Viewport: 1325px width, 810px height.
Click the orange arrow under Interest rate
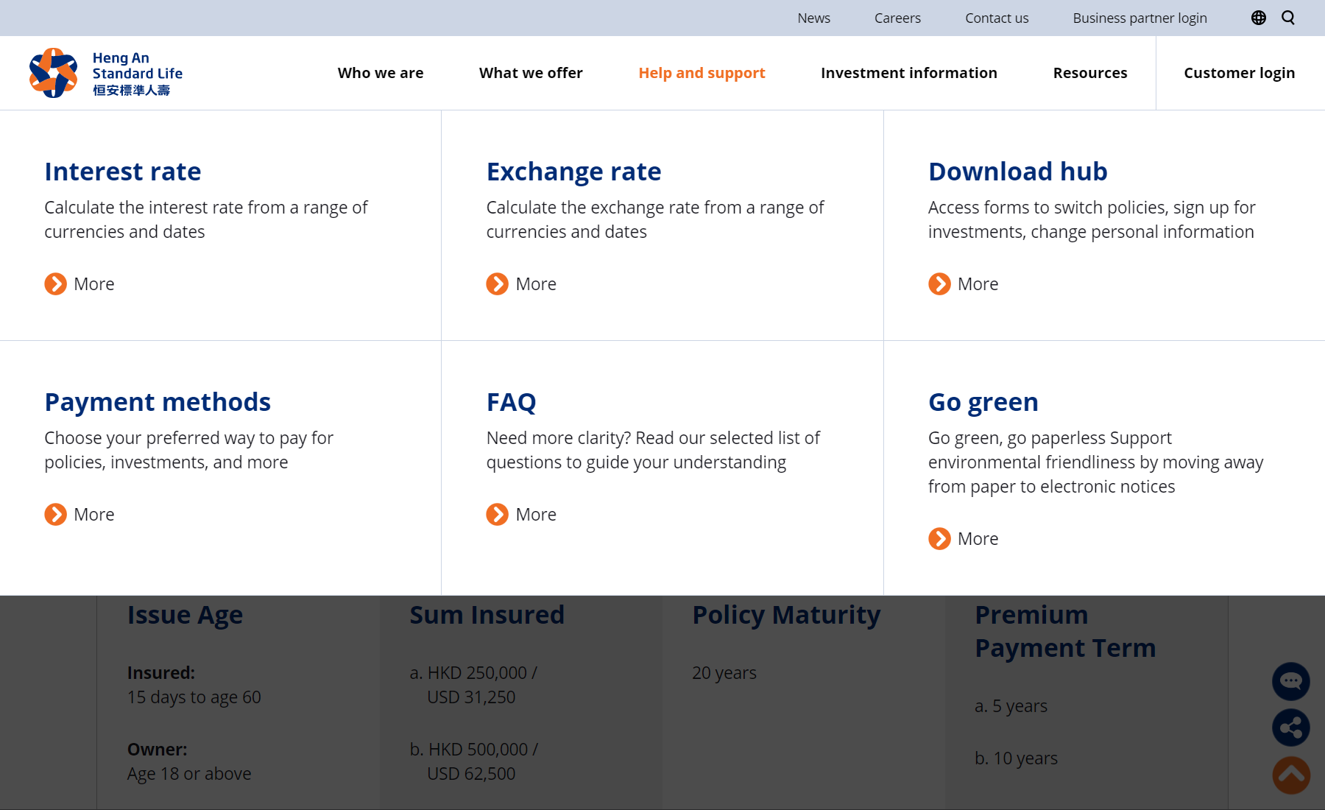pyautogui.click(x=55, y=284)
